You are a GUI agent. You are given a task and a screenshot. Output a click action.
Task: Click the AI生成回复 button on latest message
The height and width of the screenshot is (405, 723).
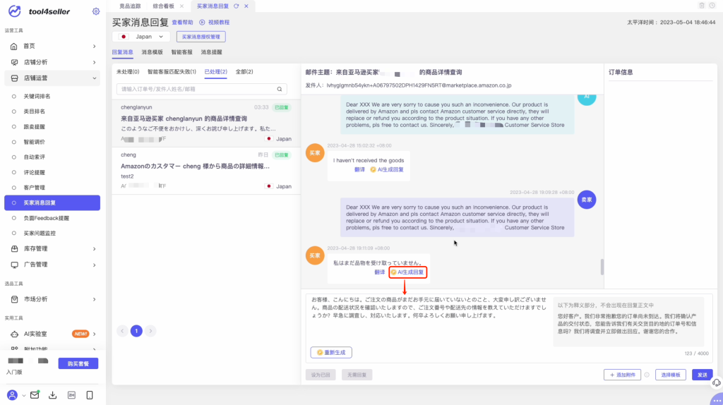408,272
